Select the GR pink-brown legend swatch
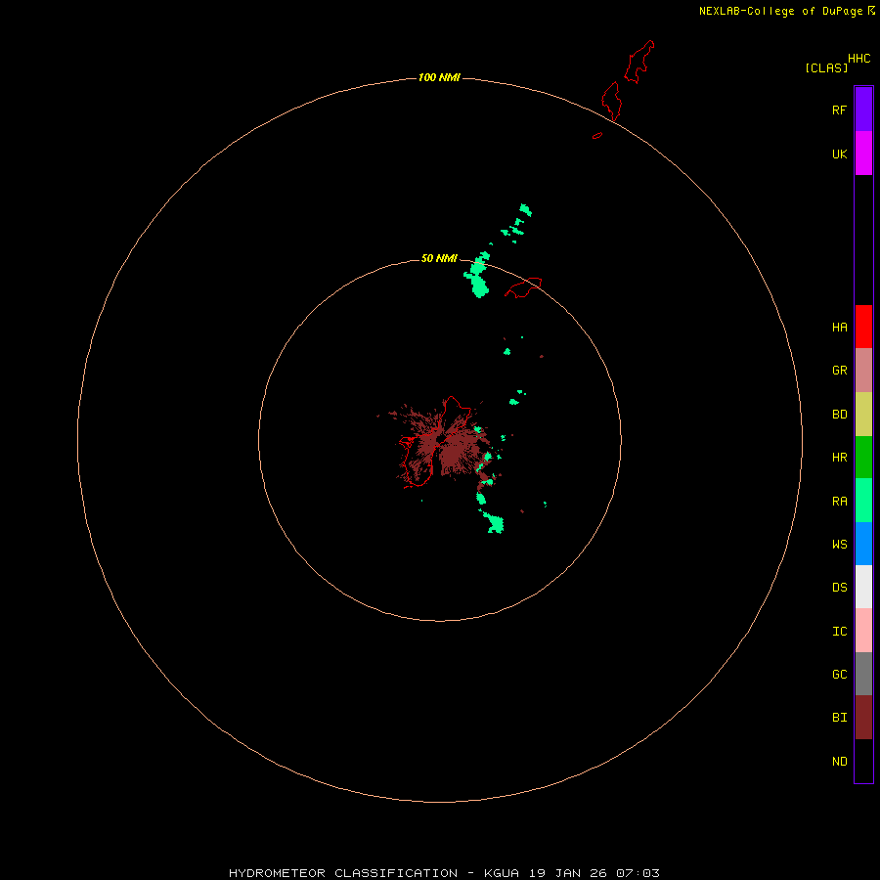Image resolution: width=880 pixels, height=880 pixels. 863,371
